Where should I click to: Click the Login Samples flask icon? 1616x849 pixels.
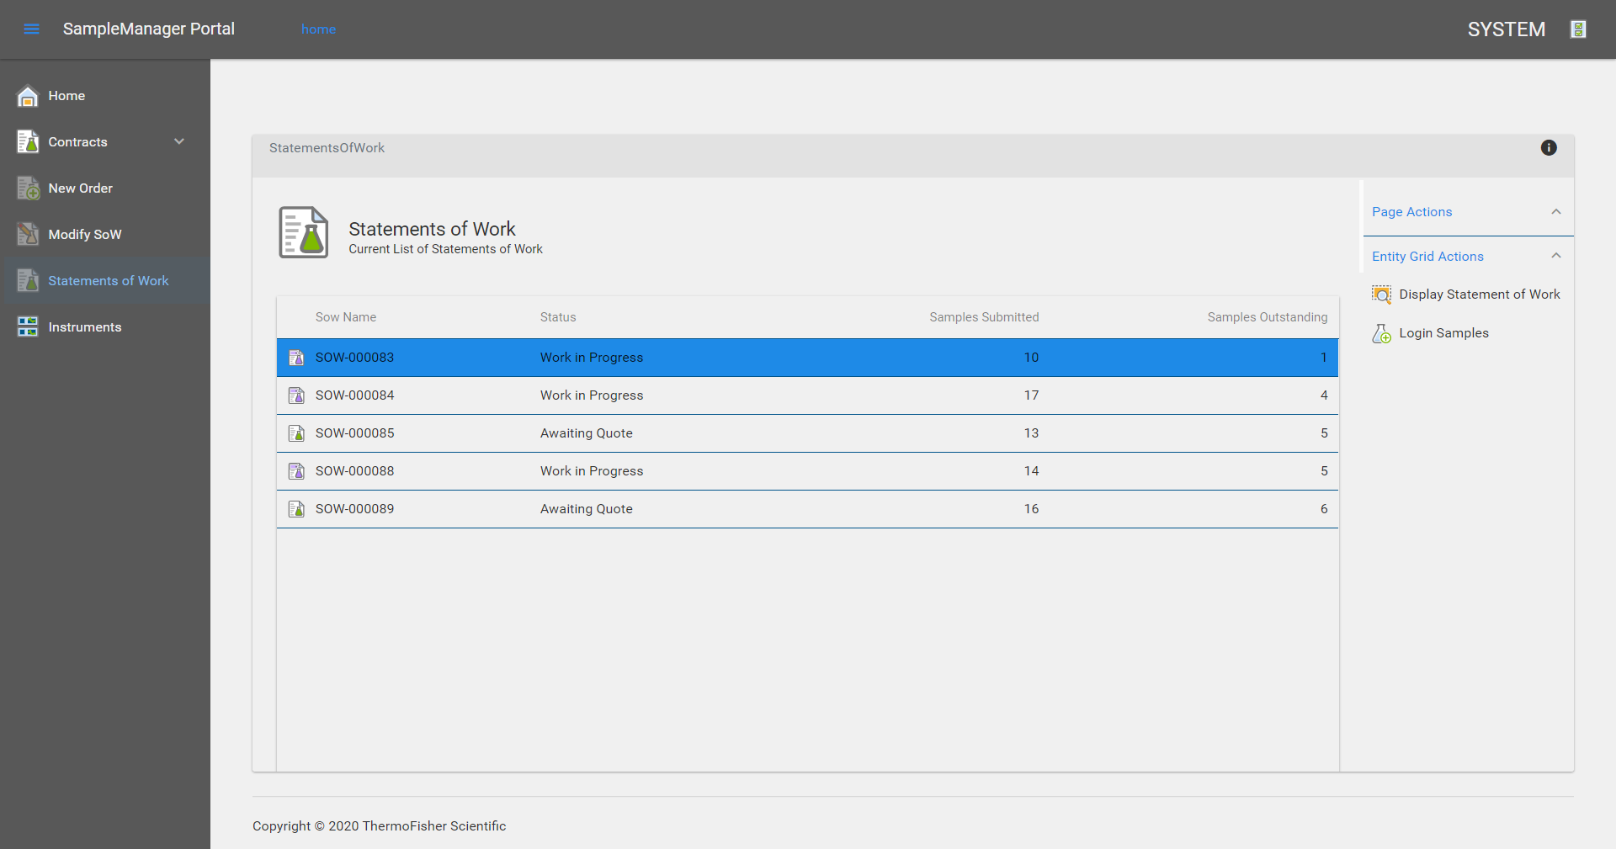pyautogui.click(x=1381, y=334)
